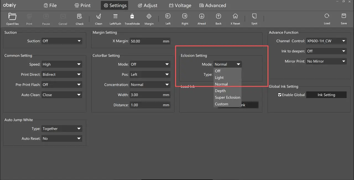
Task: Click the Load settings icon
Action: (327, 16)
